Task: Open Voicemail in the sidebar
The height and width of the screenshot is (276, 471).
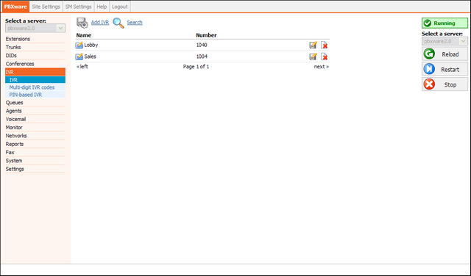Action: (x=35, y=119)
